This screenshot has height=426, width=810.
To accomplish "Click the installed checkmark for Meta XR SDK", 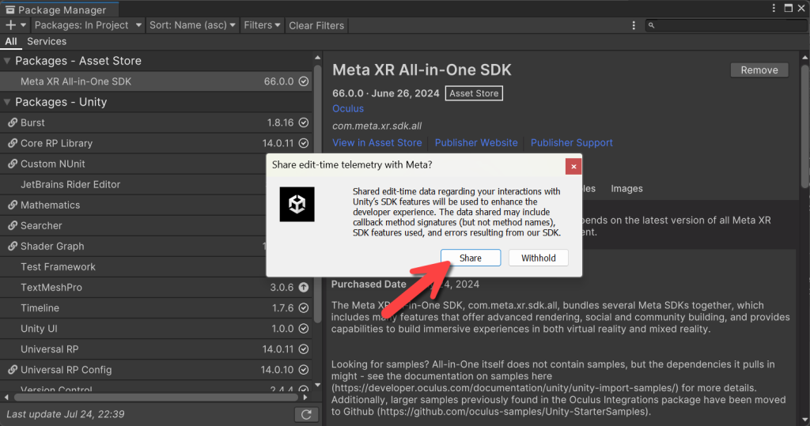I will point(304,81).
